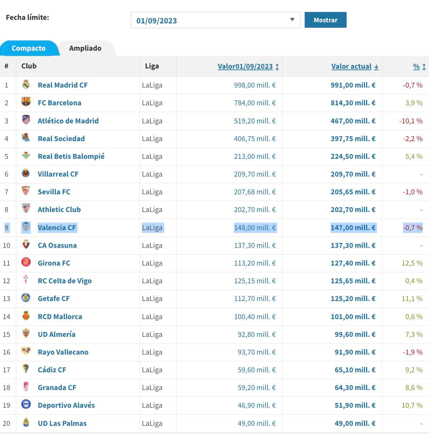The width and height of the screenshot is (429, 434).
Task: Click the Atlético de Madrid crest icon
Action: coord(26,120)
